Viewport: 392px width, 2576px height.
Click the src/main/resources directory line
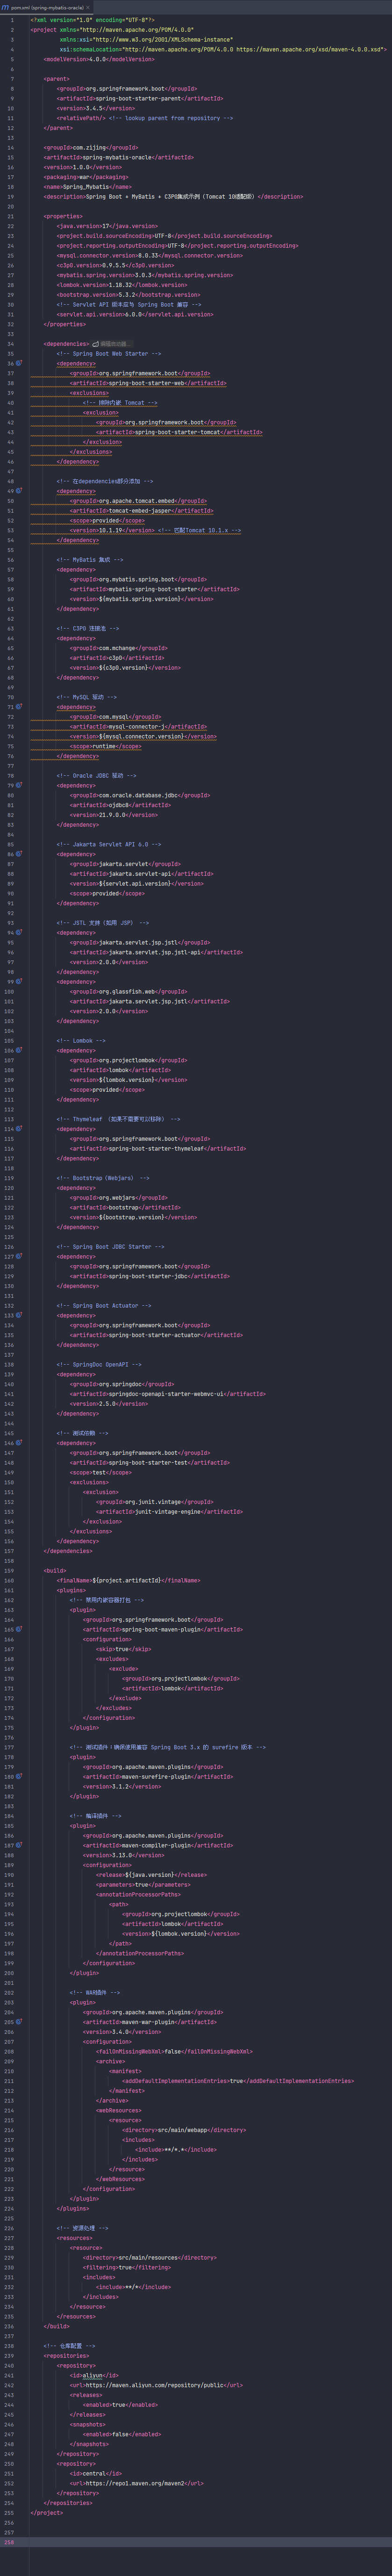point(150,2257)
